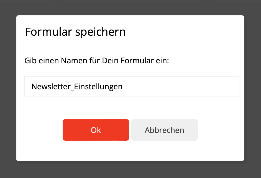The image size is (261, 178).
Task: Click the red Ok button
Action: click(x=96, y=130)
